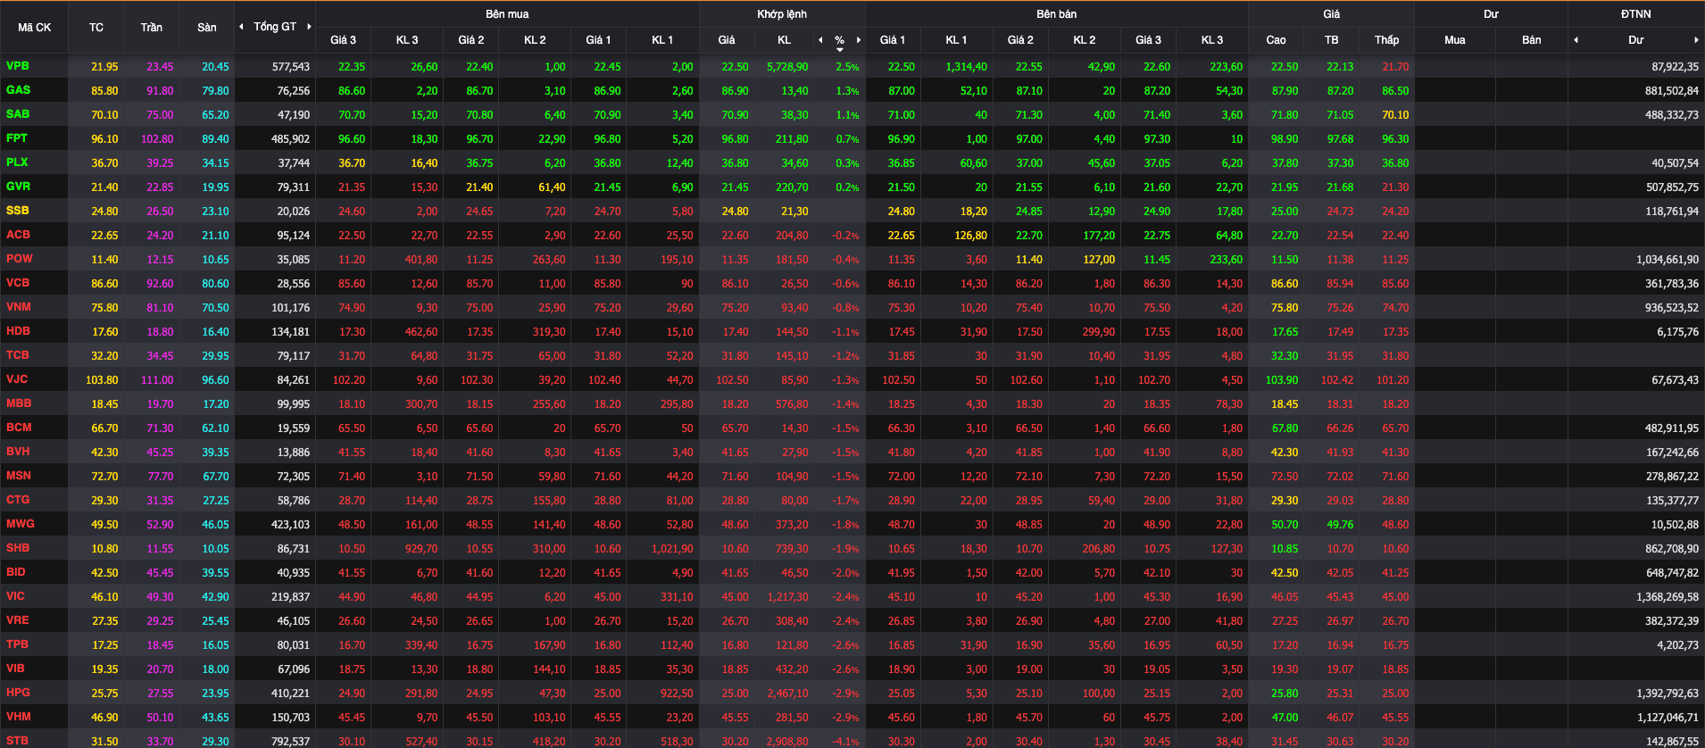Open the SSB stock symbol

pos(18,211)
